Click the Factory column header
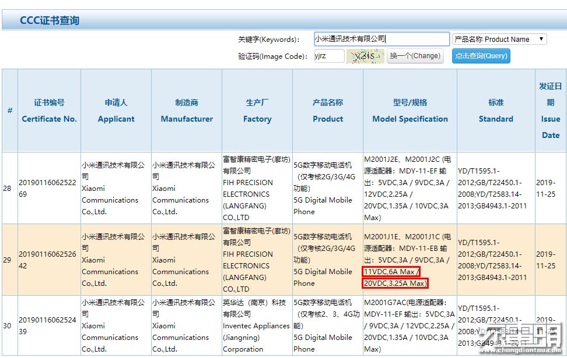Screen dimensions: 567x358 (x=257, y=111)
